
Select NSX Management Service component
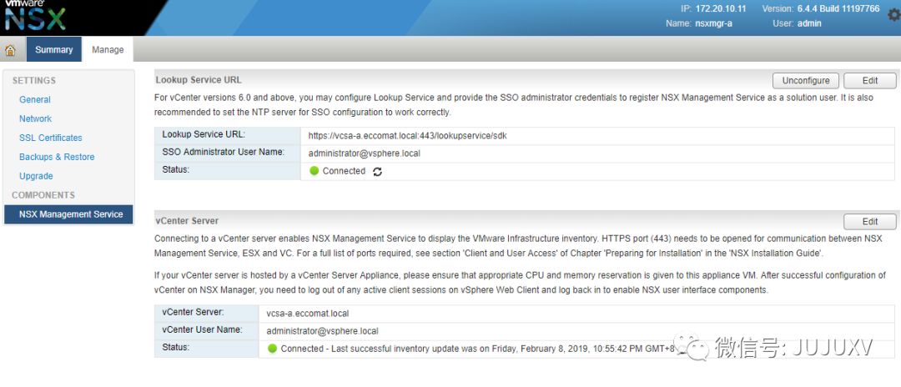click(x=71, y=214)
